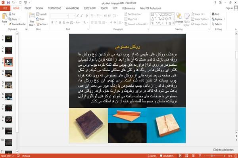Open the Align Text dropdown
The image size is (238, 158).
point(131,19)
